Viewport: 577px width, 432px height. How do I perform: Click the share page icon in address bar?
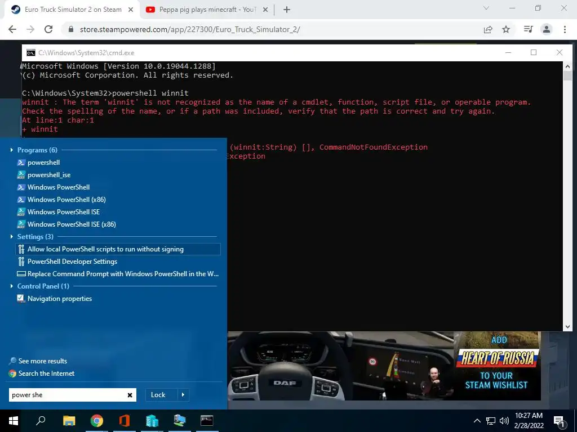(x=488, y=29)
